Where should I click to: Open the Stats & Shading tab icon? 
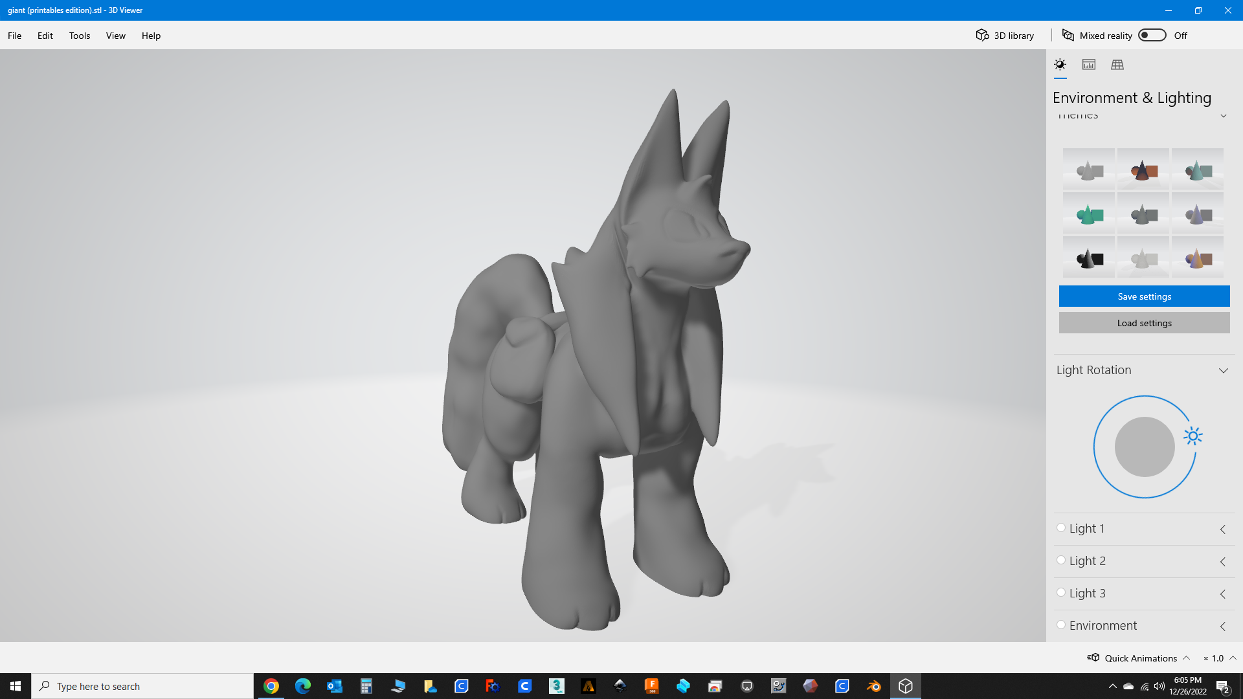tap(1089, 65)
